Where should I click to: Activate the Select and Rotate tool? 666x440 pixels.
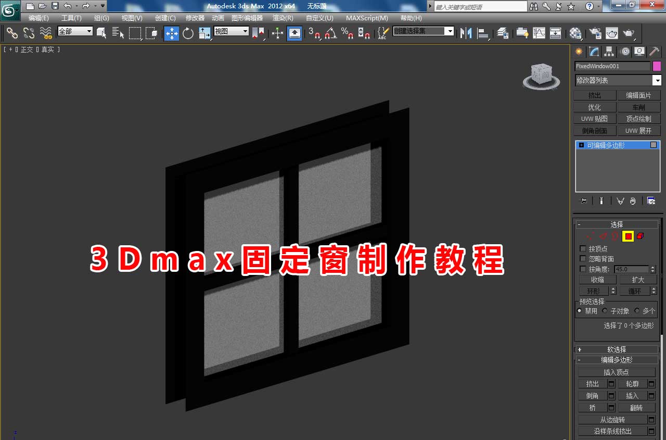point(188,33)
